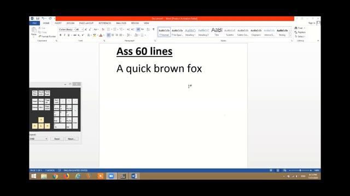Toggle Underline formatting
The width and height of the screenshot is (350, 196).
68,35
